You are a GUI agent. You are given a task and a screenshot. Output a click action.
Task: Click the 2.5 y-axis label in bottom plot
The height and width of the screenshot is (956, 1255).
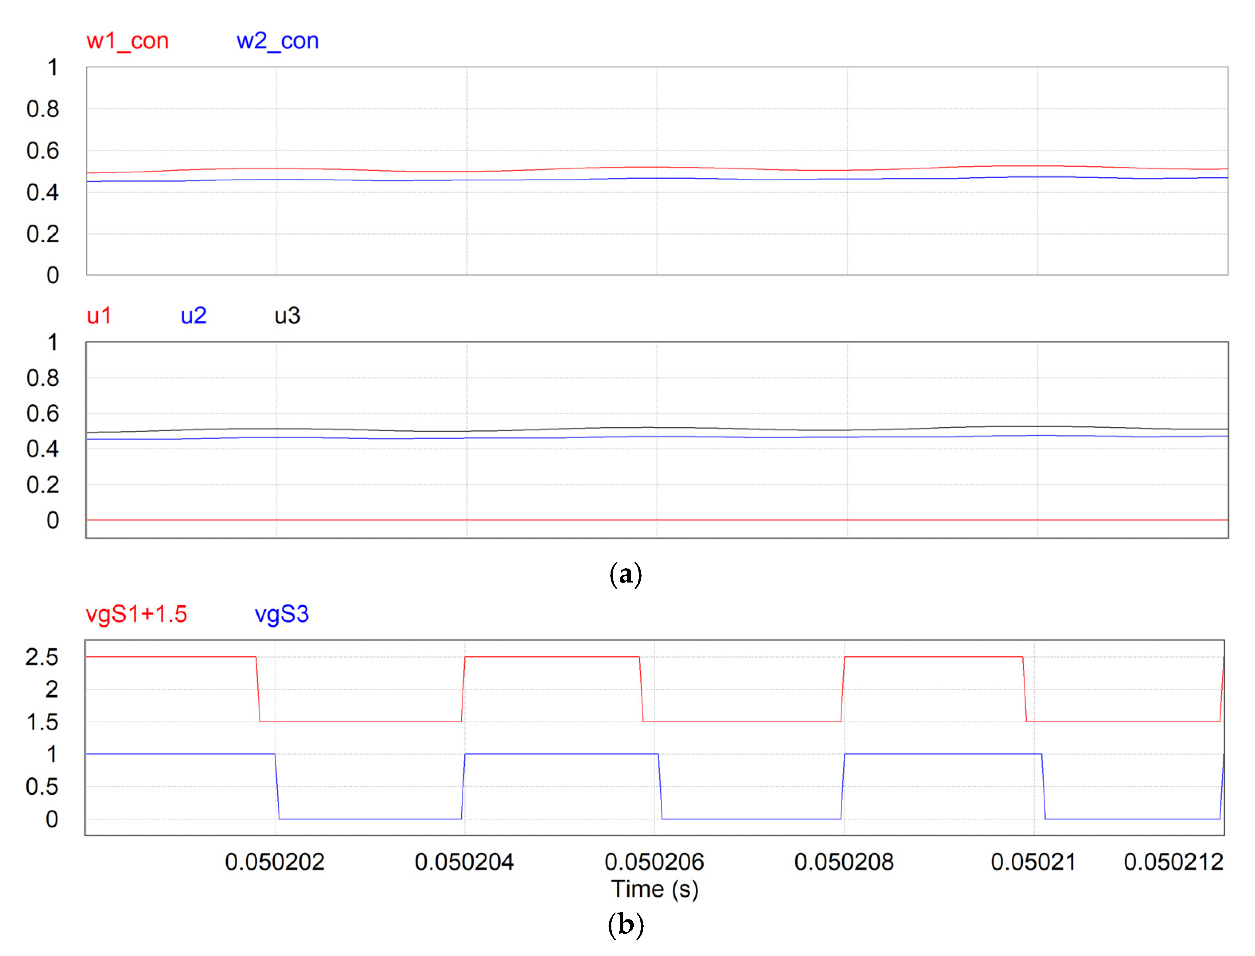click(x=42, y=657)
